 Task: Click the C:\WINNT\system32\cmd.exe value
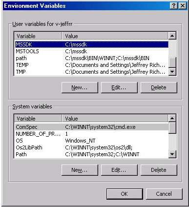click(x=100, y=127)
